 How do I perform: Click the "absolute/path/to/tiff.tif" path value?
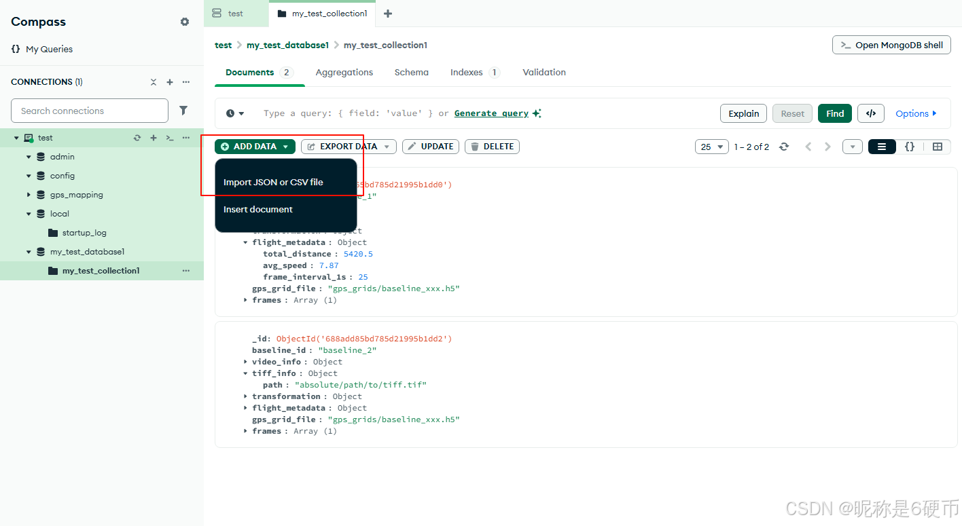[x=361, y=385]
